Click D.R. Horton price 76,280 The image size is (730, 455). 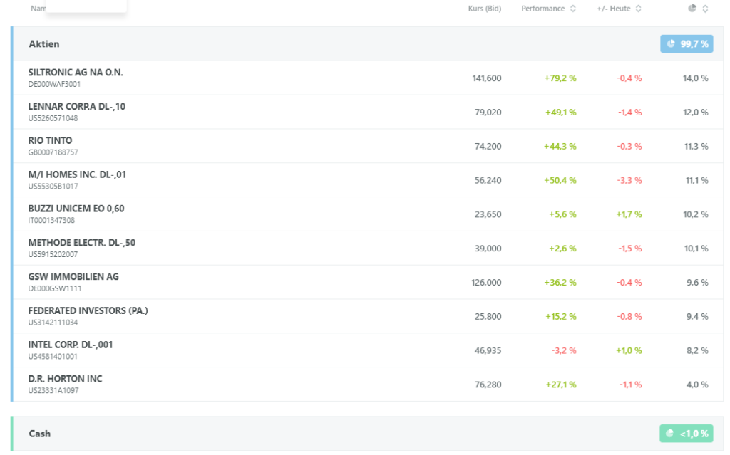point(488,385)
